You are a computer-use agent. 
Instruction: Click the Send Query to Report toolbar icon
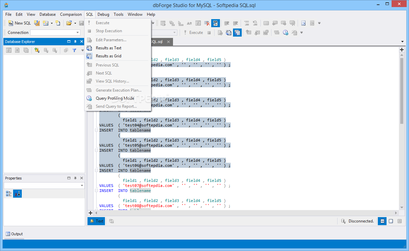pos(294,33)
